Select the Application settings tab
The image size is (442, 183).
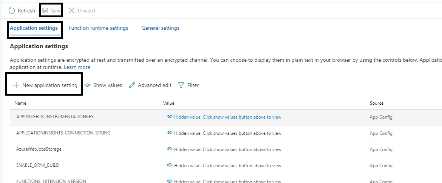click(x=34, y=28)
